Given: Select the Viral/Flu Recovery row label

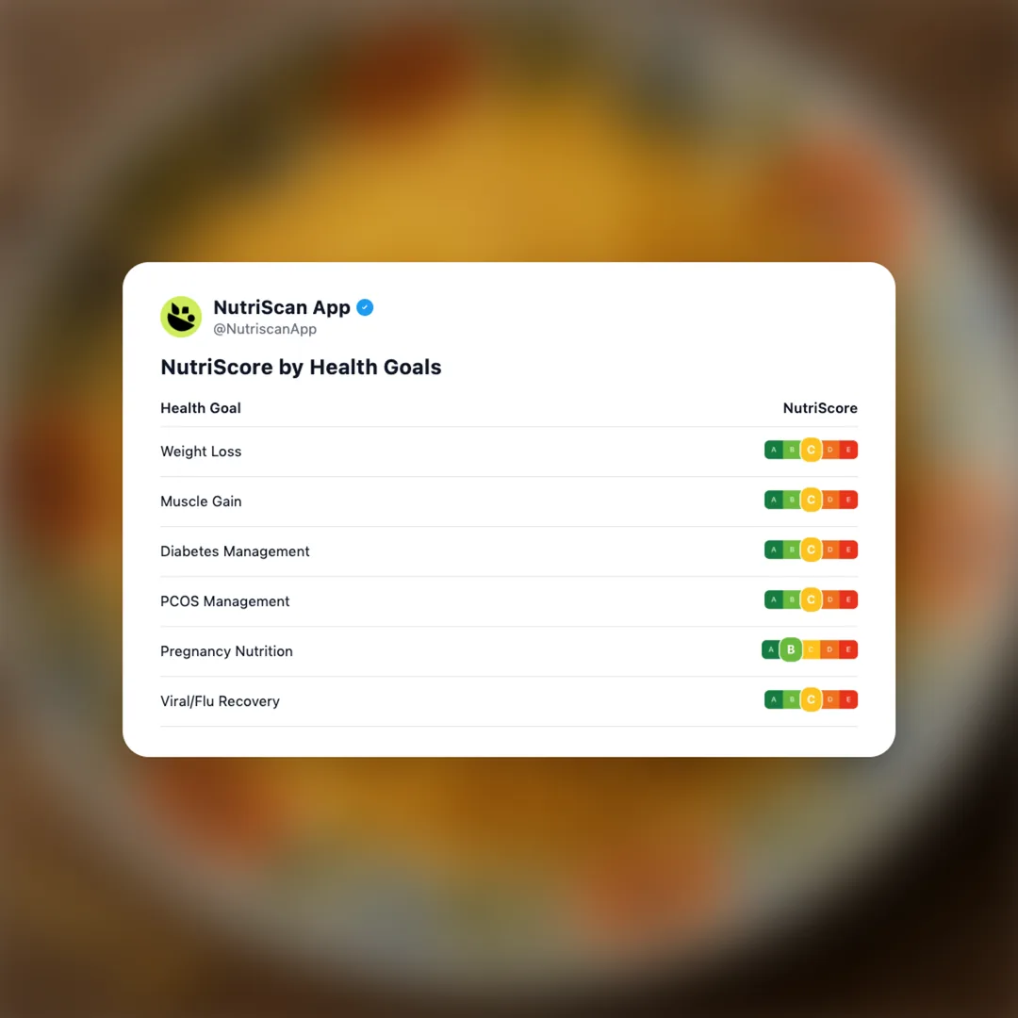Looking at the screenshot, I should tap(220, 701).
